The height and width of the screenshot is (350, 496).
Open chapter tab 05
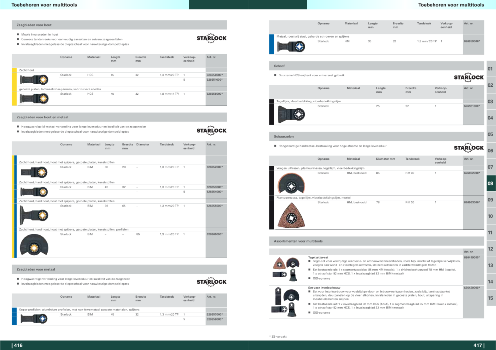click(x=490, y=134)
